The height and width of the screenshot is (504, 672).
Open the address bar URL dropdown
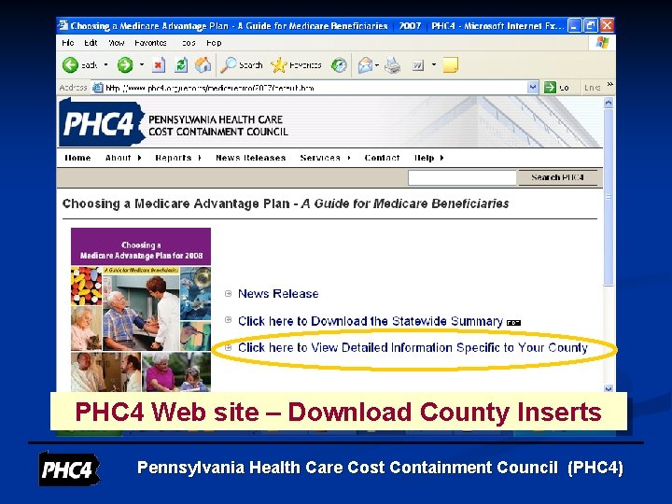[532, 88]
